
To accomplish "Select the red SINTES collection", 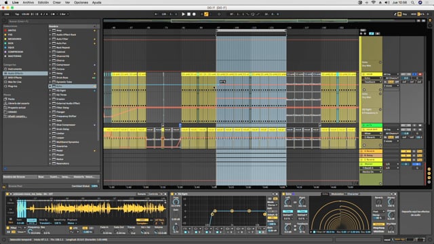I will (12, 30).
